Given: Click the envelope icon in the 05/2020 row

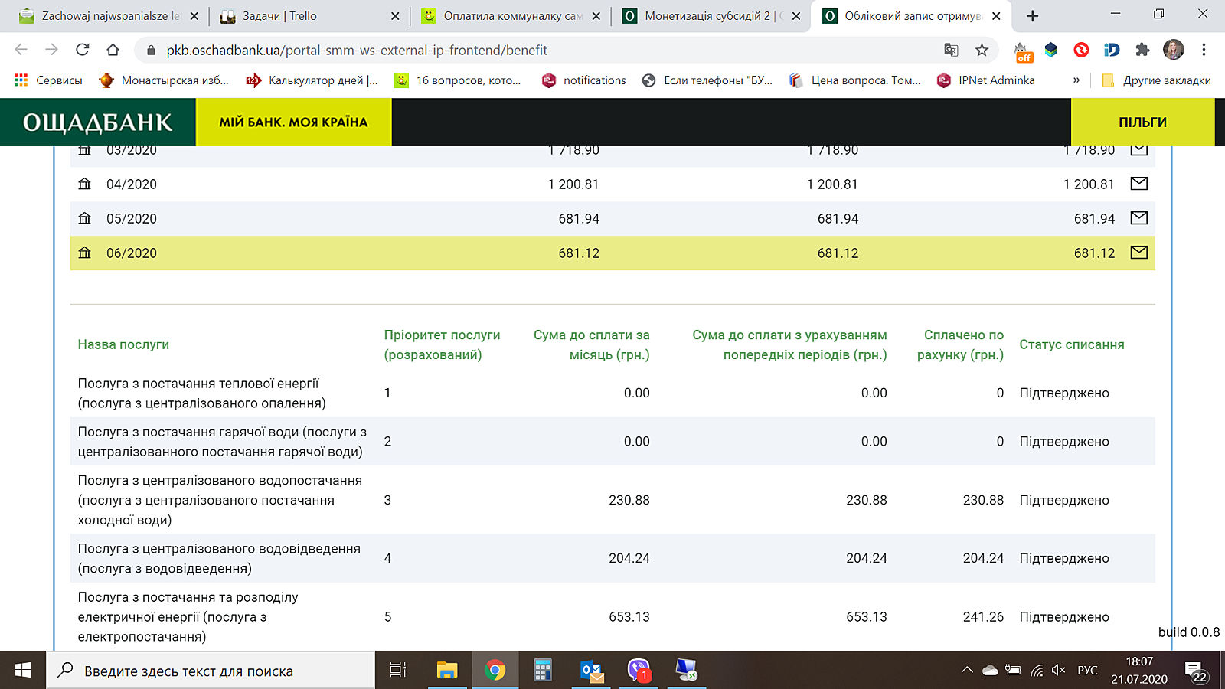Looking at the screenshot, I should coord(1138,218).
